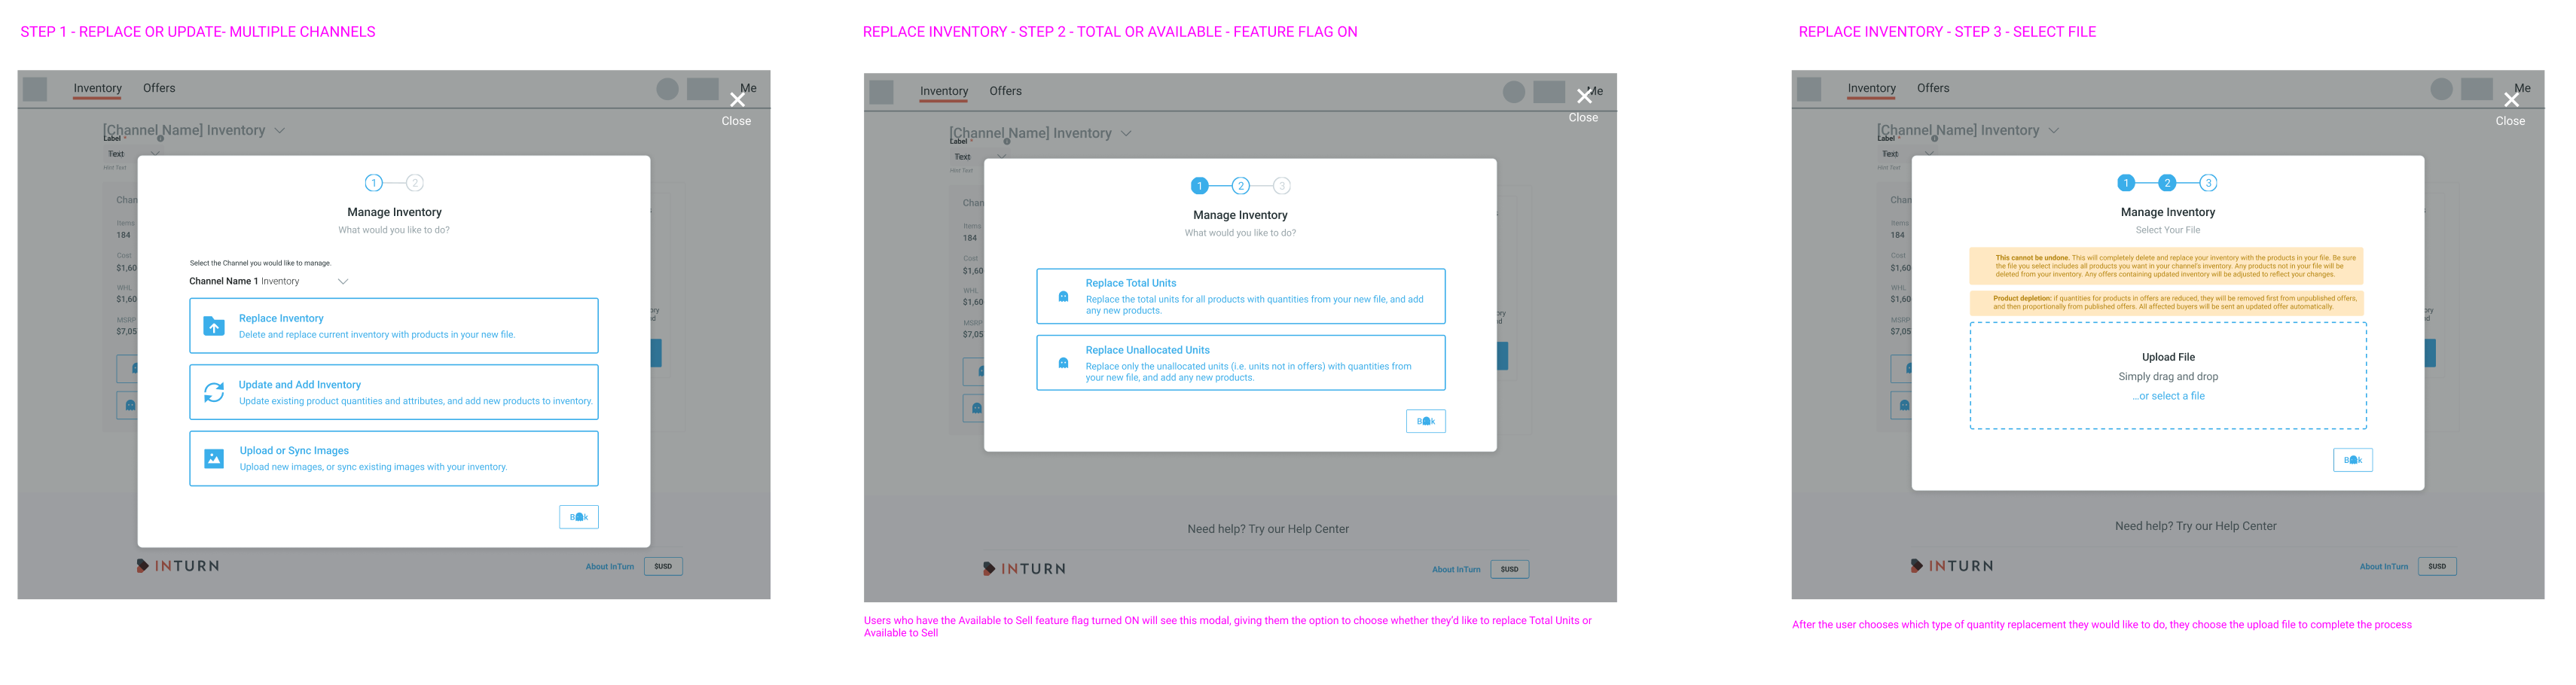This screenshot has width=2576, height=685.
Task: Click the Upload File drop zone heading
Action: point(2168,357)
